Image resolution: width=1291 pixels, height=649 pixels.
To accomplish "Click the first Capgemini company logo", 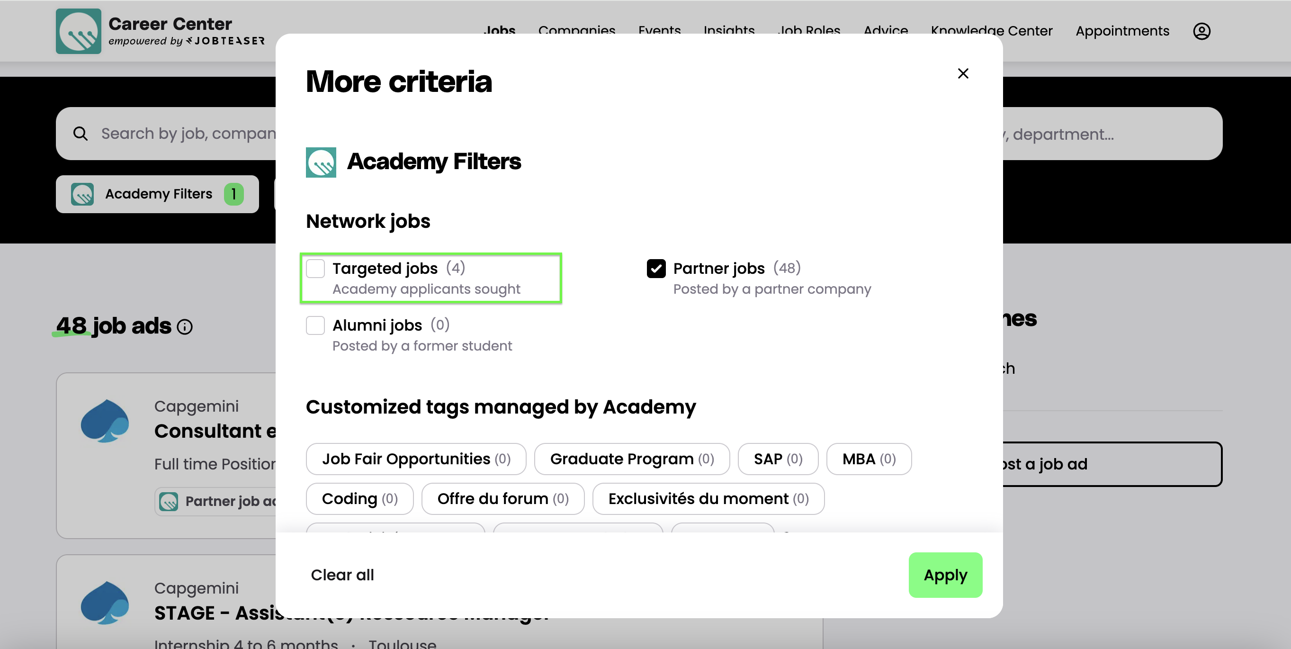I will coord(105,421).
